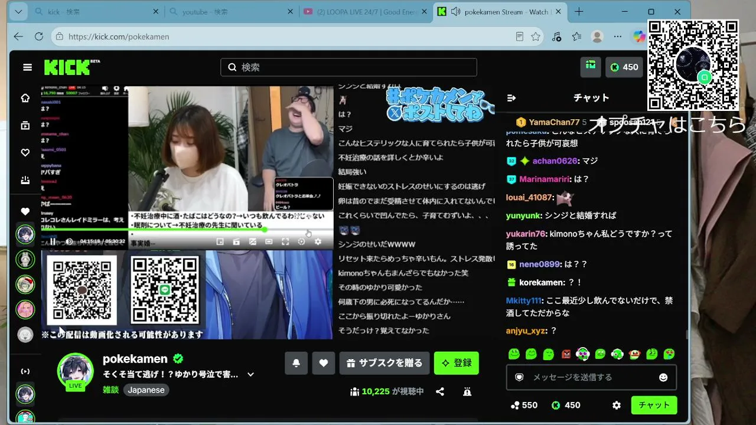Open the Home icon in the sidebar
The width and height of the screenshot is (756, 425).
25,98
